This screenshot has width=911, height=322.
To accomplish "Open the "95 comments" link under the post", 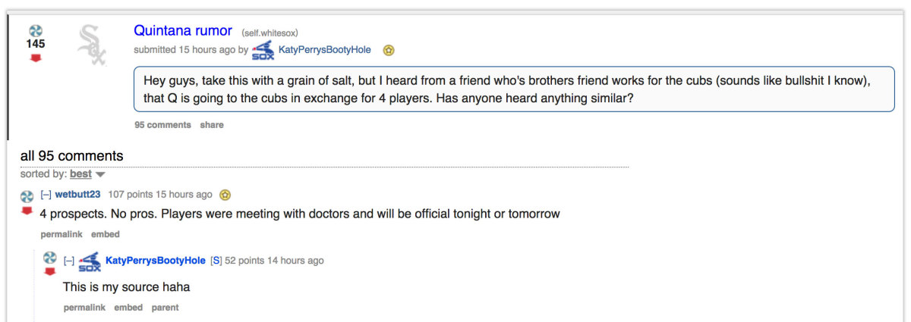I will [162, 125].
